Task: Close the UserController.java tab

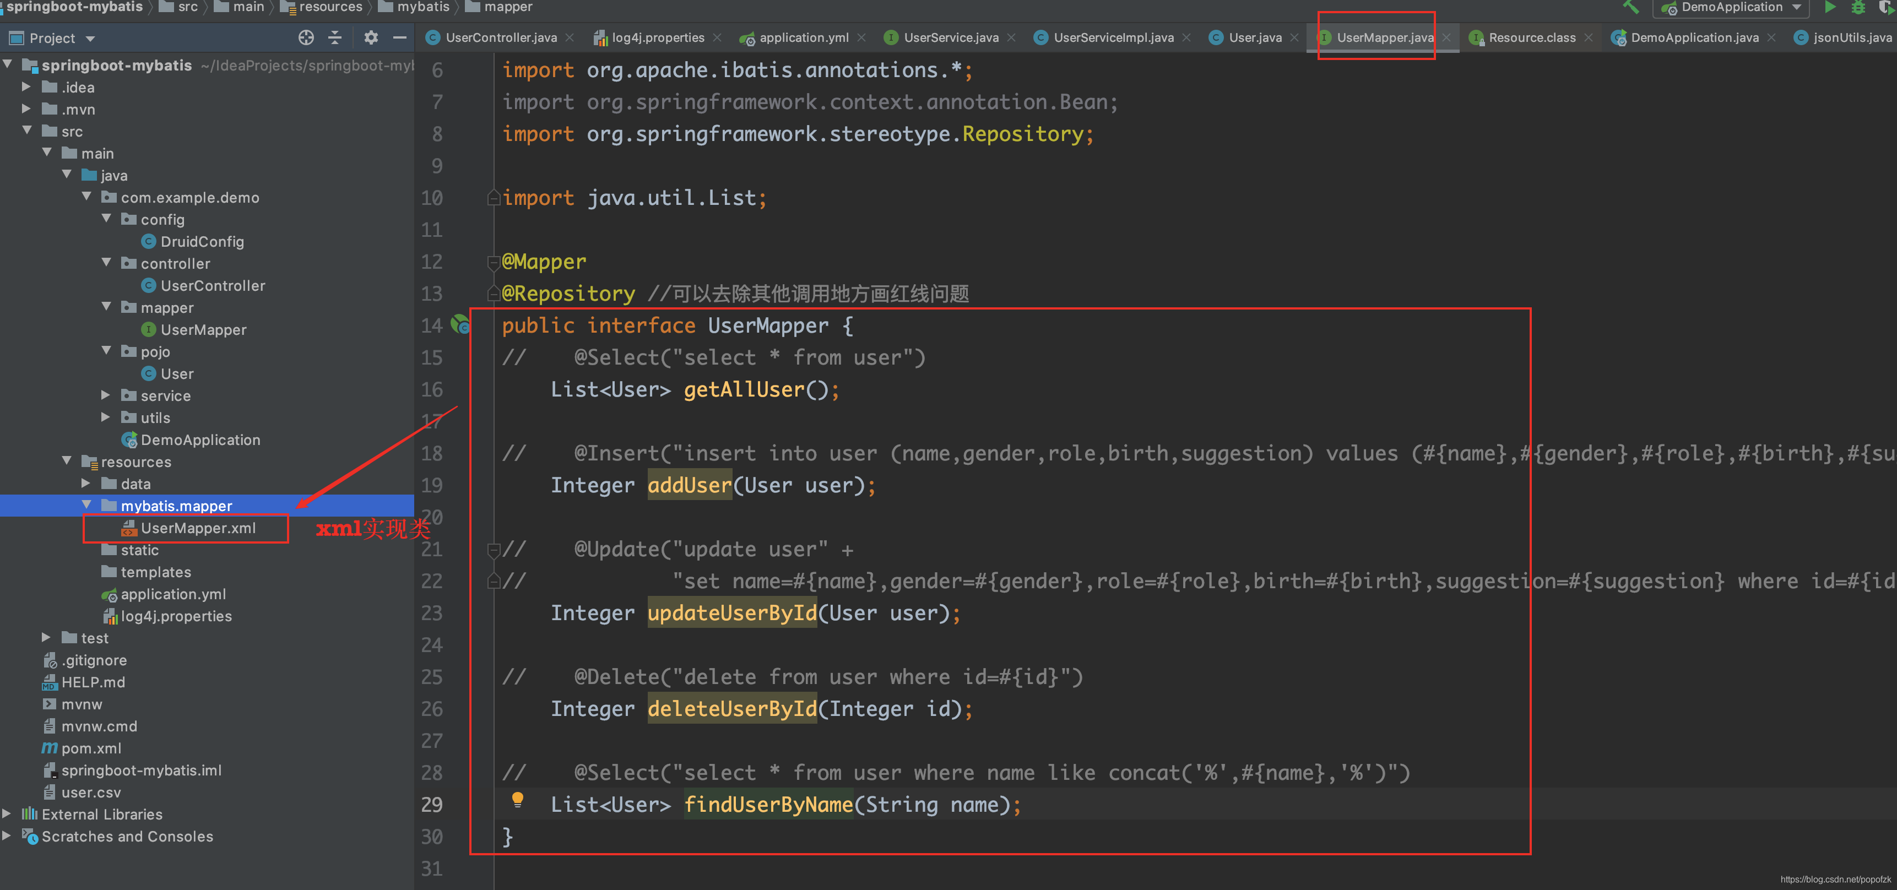Action: tap(569, 37)
